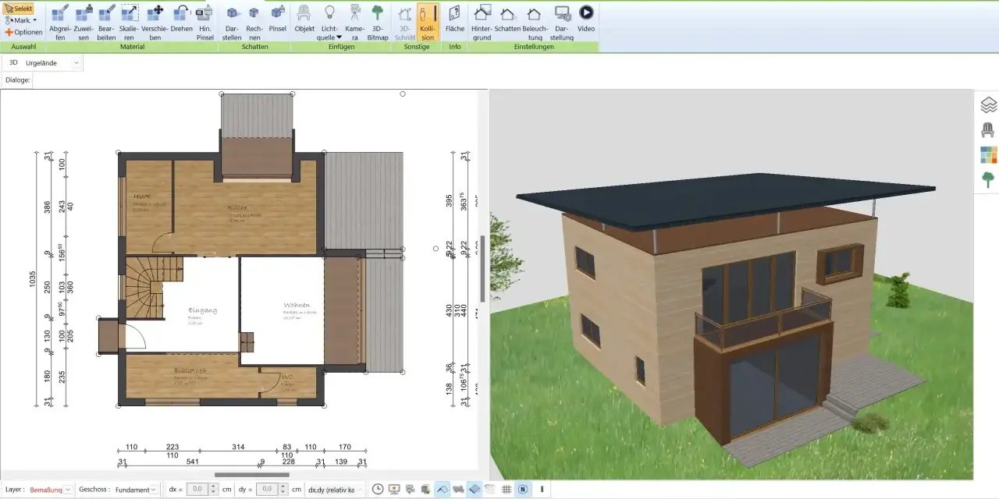Select the Zuweisen material tool

pyautogui.click(x=84, y=22)
